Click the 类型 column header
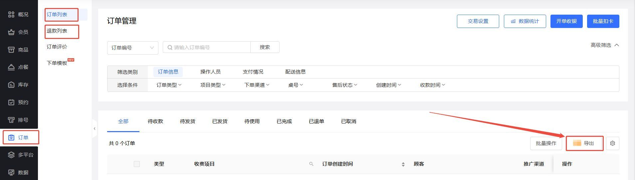635x180 pixels. tap(159, 164)
